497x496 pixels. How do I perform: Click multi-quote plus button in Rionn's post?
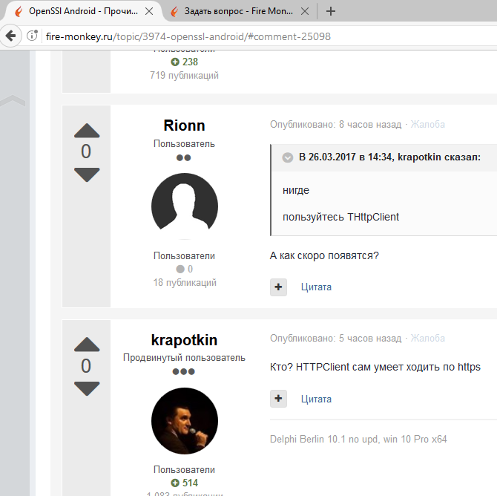pyautogui.click(x=278, y=287)
